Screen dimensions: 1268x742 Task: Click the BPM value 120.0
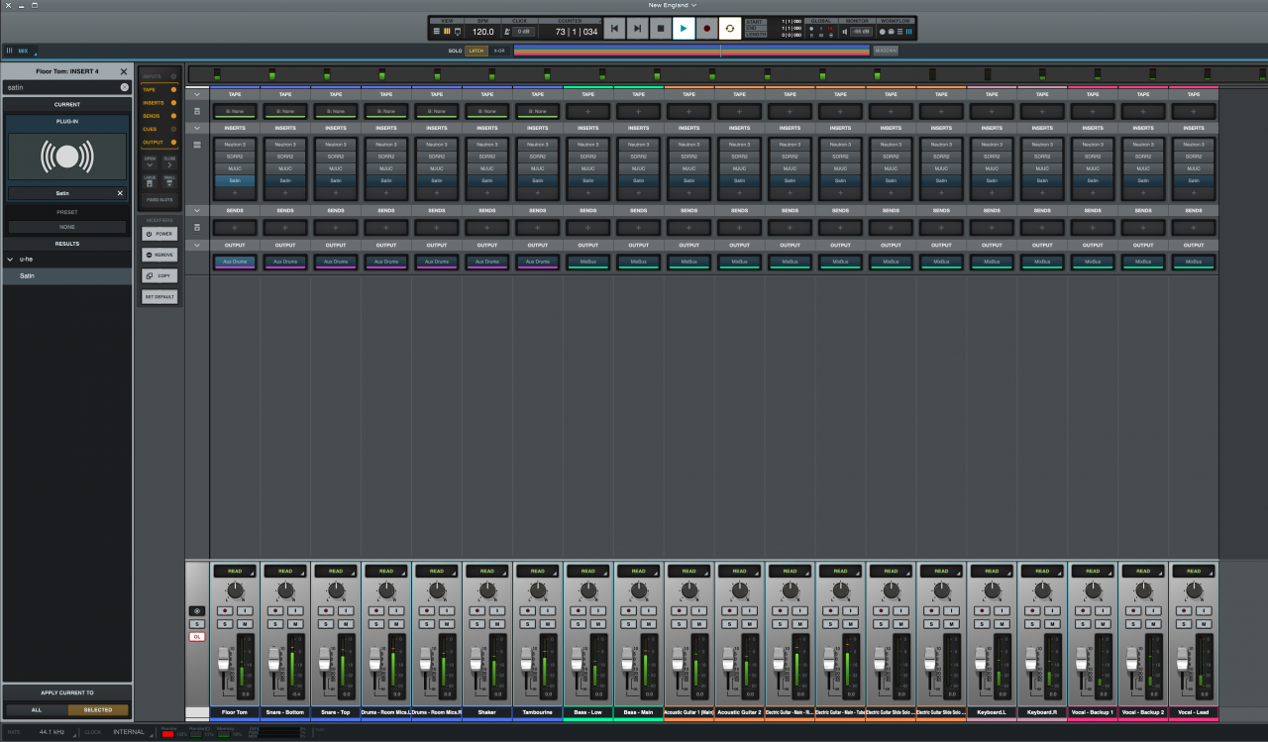(482, 32)
